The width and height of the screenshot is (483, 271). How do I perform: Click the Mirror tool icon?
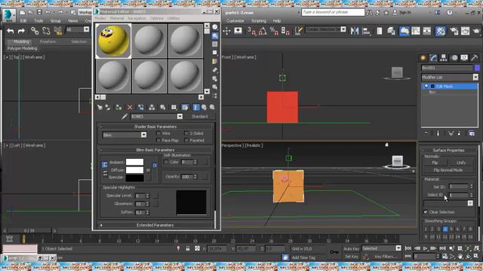coord(355,31)
